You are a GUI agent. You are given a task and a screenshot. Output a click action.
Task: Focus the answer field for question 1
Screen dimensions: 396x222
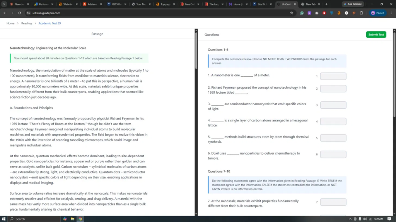(x=333, y=76)
